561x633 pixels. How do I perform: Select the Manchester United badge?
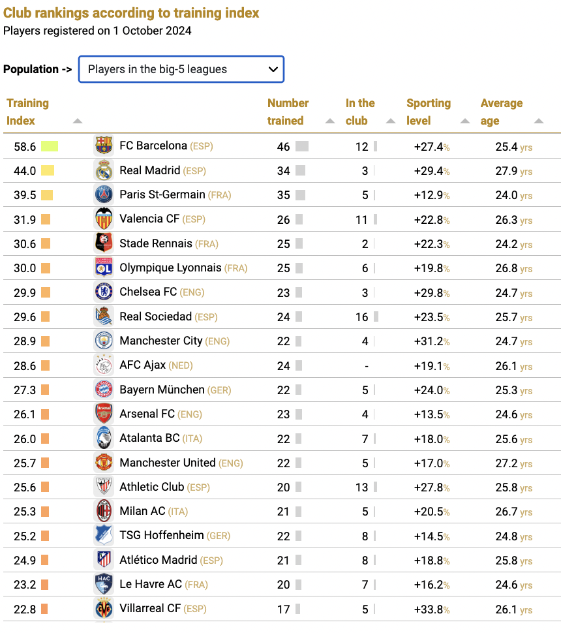tap(104, 462)
